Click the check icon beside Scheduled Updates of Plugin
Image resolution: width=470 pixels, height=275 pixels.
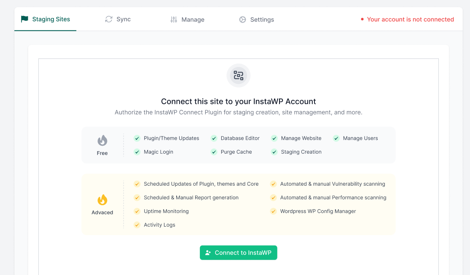pyautogui.click(x=137, y=184)
